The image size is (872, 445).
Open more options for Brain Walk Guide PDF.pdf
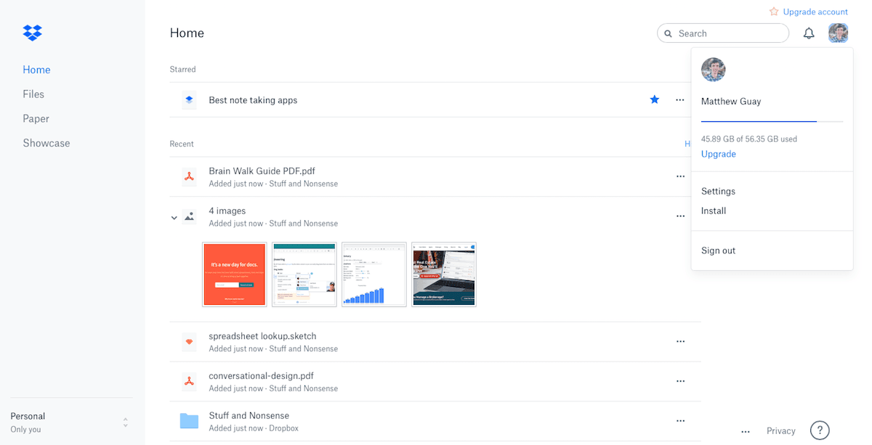coord(680,176)
